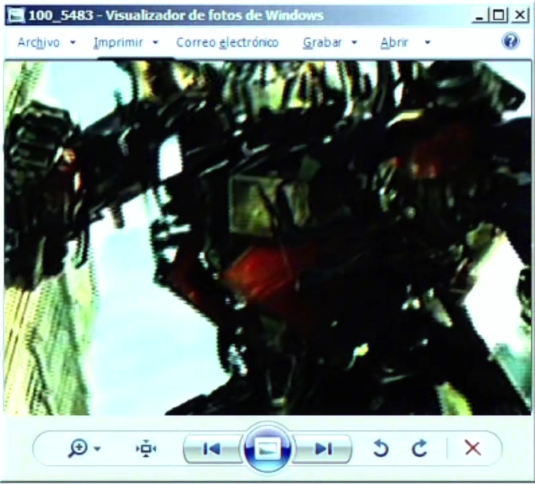Expand the Abrir dropdown arrow

[x=427, y=42]
